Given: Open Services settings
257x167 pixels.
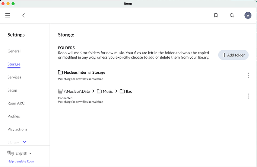Looking at the screenshot, I should pos(14,77).
